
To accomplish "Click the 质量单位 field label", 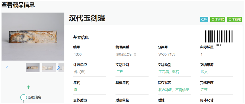I will (122, 100).
